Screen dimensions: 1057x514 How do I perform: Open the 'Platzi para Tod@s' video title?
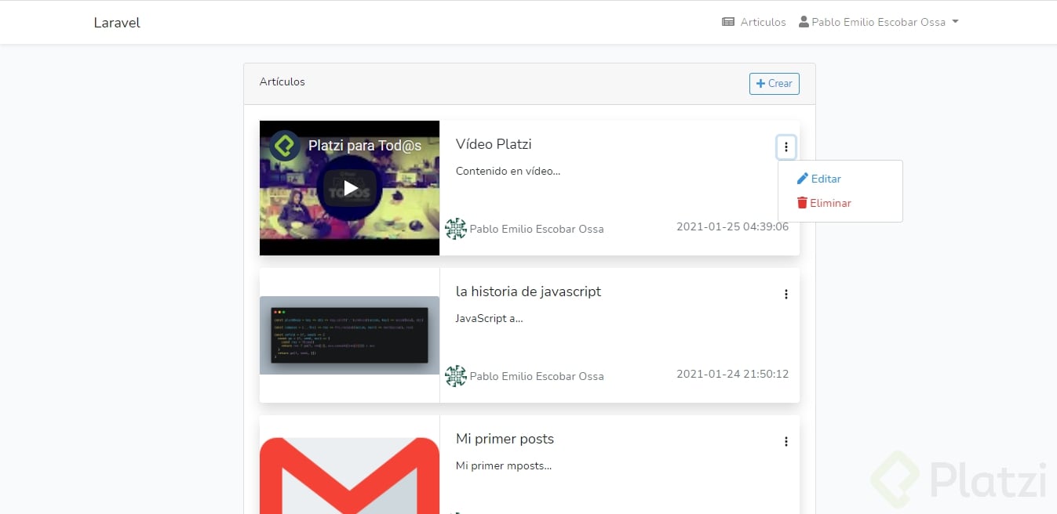[365, 146]
